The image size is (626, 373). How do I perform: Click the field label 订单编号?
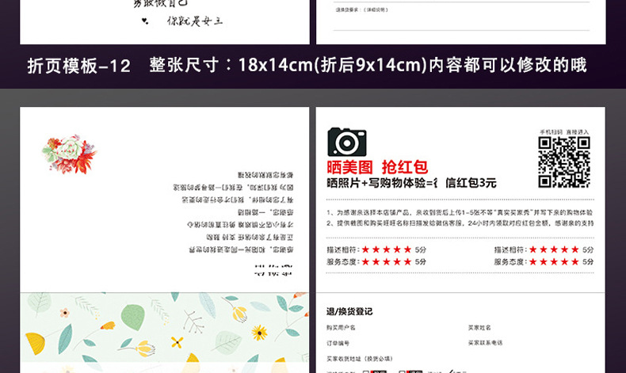tap(338, 343)
